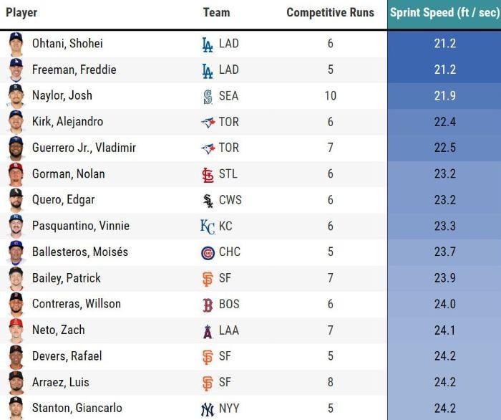Sort table by Competitive Runs header

point(330,13)
